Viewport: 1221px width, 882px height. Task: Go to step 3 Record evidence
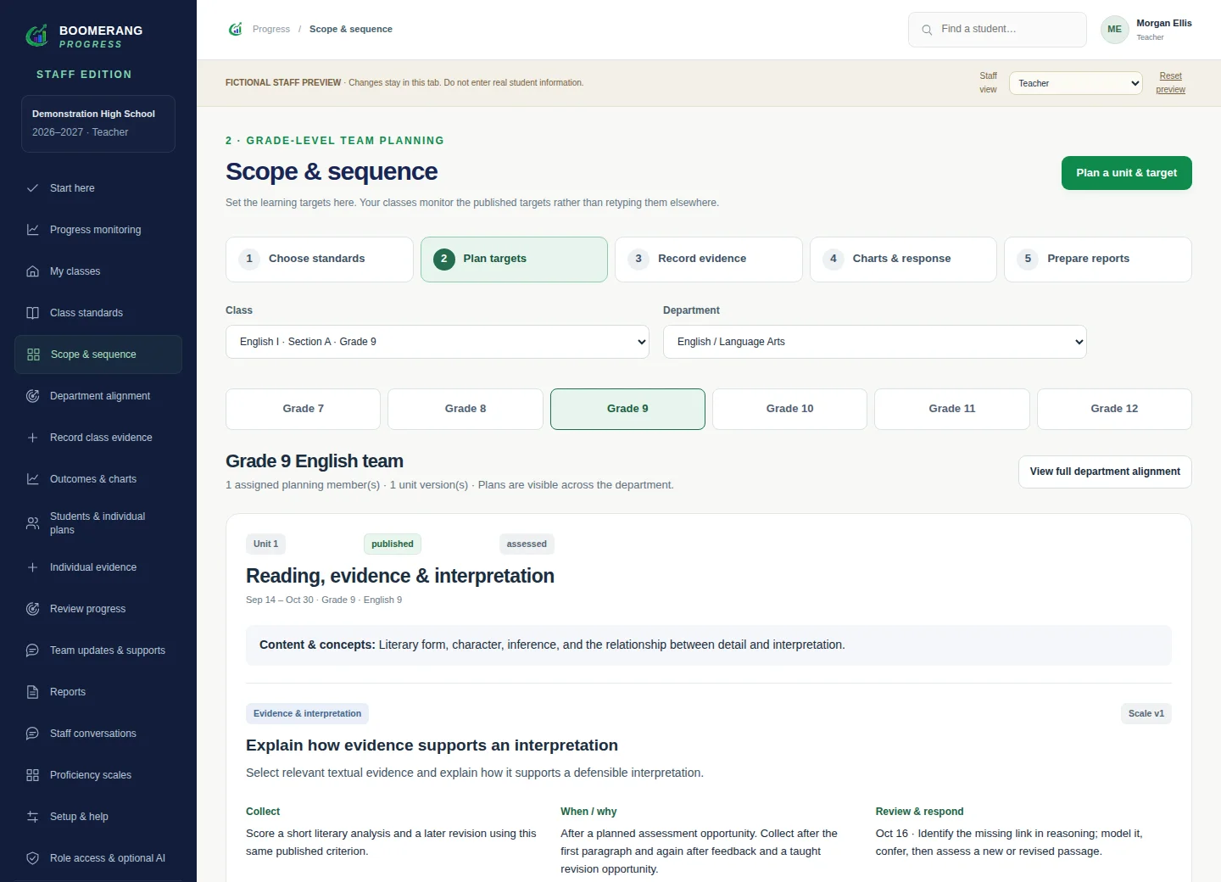[709, 260]
